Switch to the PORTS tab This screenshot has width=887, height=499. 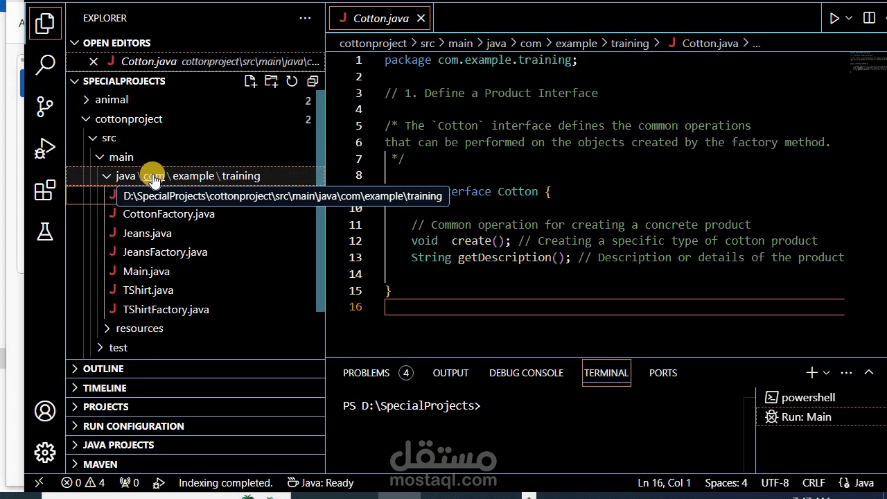click(x=663, y=373)
